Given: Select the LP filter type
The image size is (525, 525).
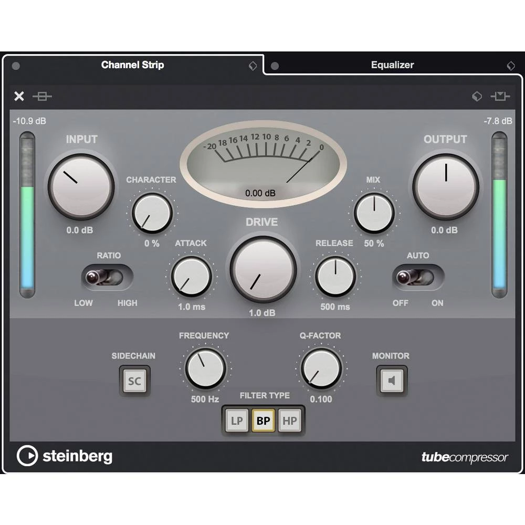Looking at the screenshot, I should (236, 421).
